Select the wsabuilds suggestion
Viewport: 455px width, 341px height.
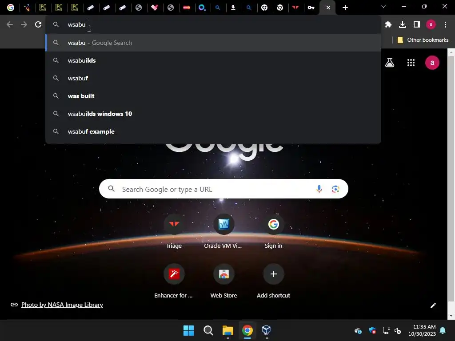(213, 60)
